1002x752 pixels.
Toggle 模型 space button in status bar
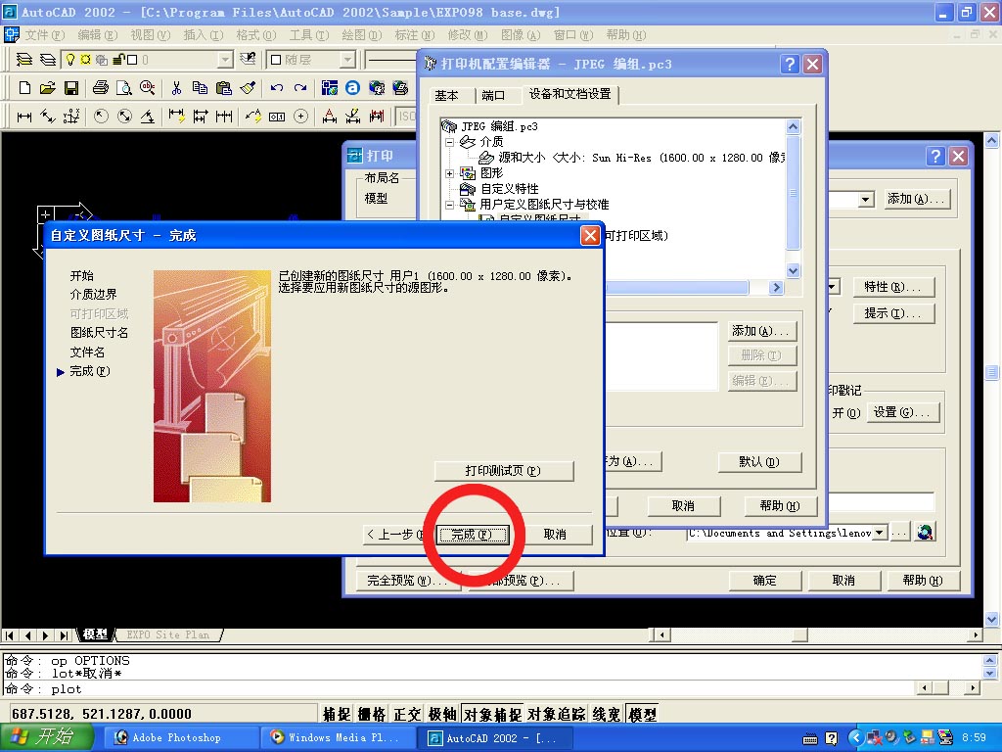tap(642, 714)
